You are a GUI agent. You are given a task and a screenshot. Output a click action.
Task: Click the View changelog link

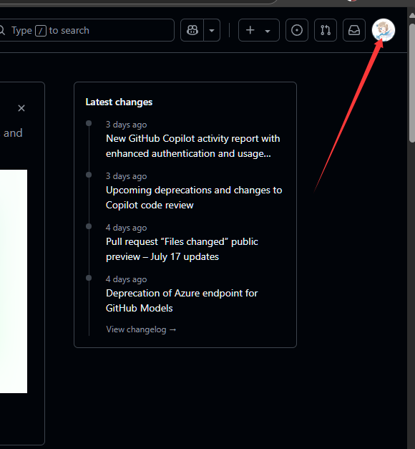coord(141,329)
